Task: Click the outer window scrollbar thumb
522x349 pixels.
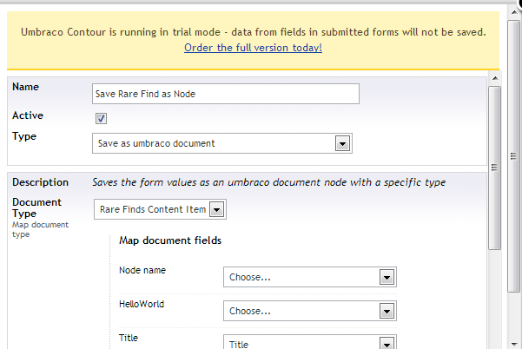Action: 514,155
